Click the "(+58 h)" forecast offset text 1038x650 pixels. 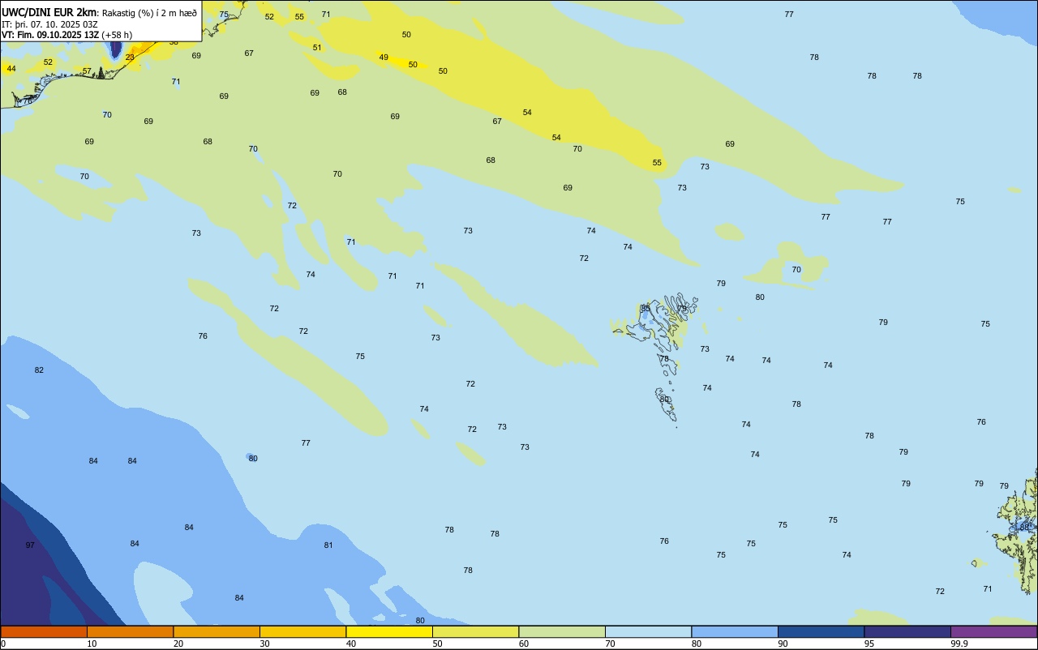(x=117, y=35)
